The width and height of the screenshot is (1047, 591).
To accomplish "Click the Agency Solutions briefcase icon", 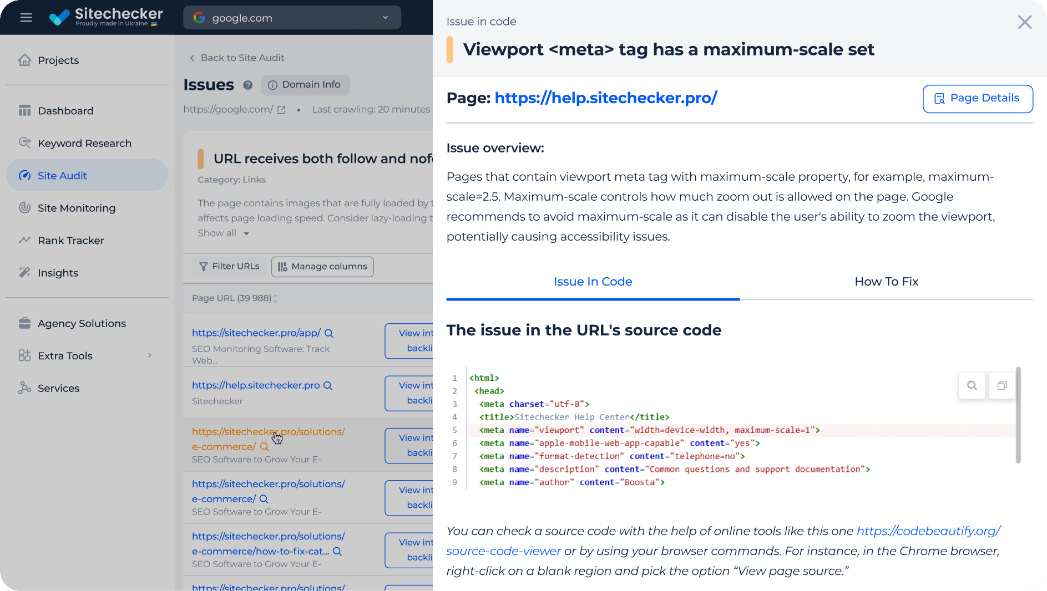I will pyautogui.click(x=24, y=323).
